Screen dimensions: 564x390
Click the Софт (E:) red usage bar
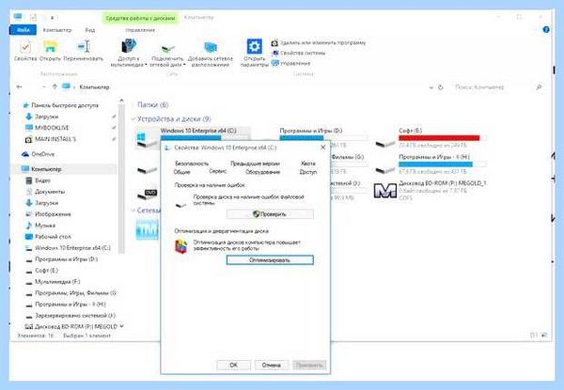click(x=443, y=138)
